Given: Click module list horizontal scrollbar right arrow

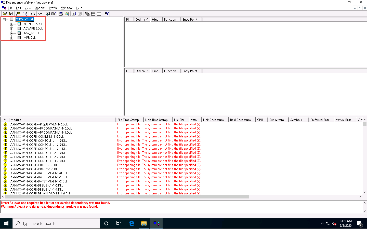Looking at the screenshot, I should [x=360, y=196].
